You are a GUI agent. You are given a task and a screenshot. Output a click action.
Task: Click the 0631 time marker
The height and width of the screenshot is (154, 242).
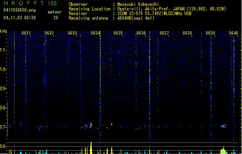[26, 33]
